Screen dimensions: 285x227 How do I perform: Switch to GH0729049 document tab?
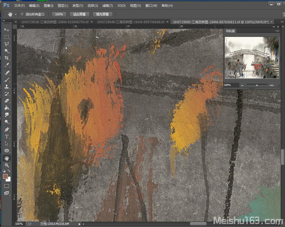[131, 22]
